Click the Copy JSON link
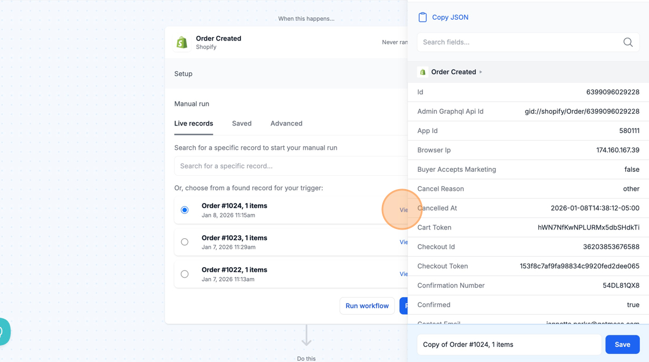 tap(450, 17)
